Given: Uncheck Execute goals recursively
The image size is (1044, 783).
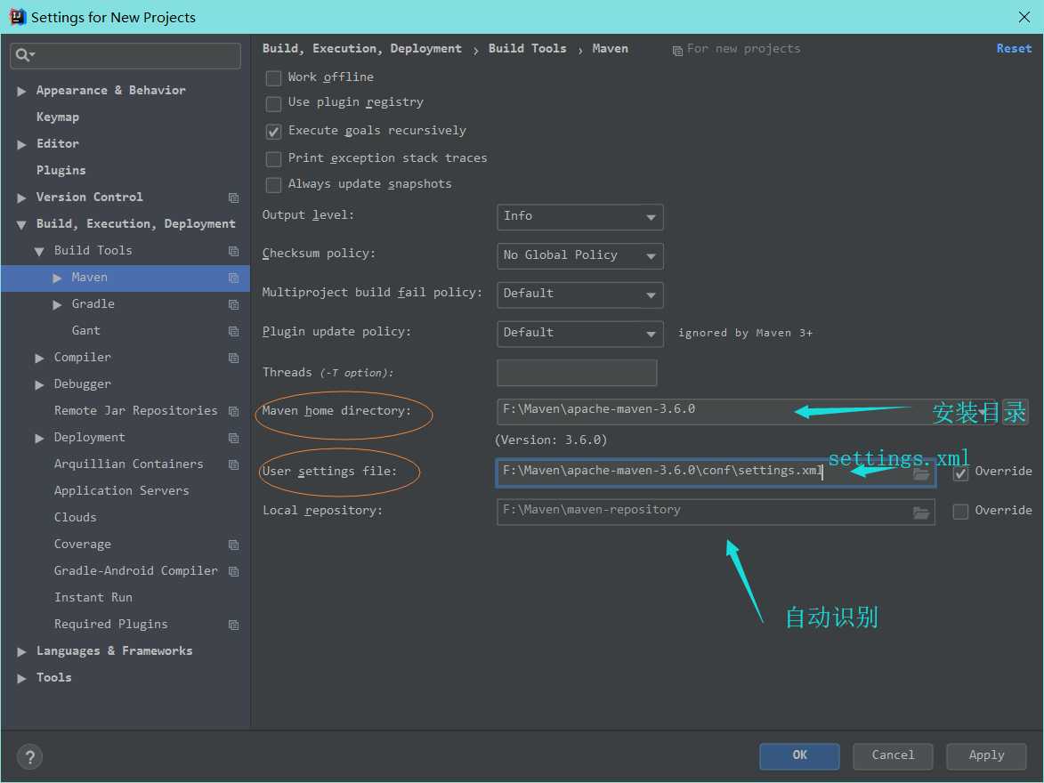Looking at the screenshot, I should 273,131.
